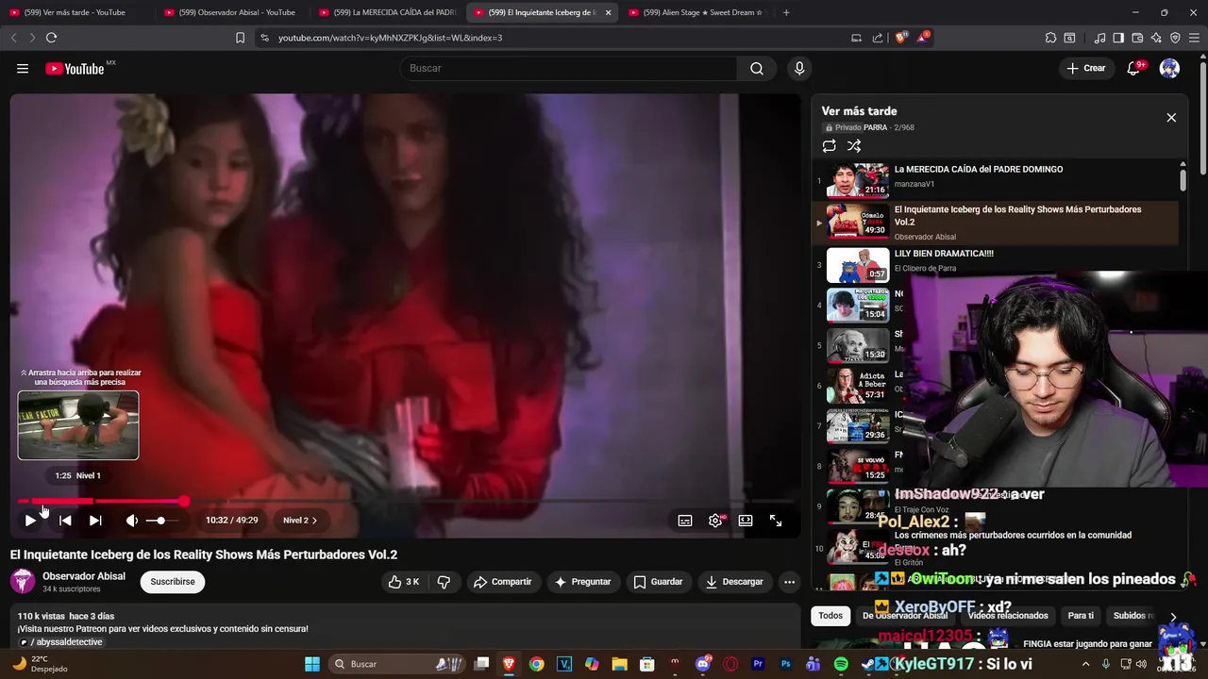Select the Todos filter chip
Screen dimensions: 1208x679
click(830, 616)
